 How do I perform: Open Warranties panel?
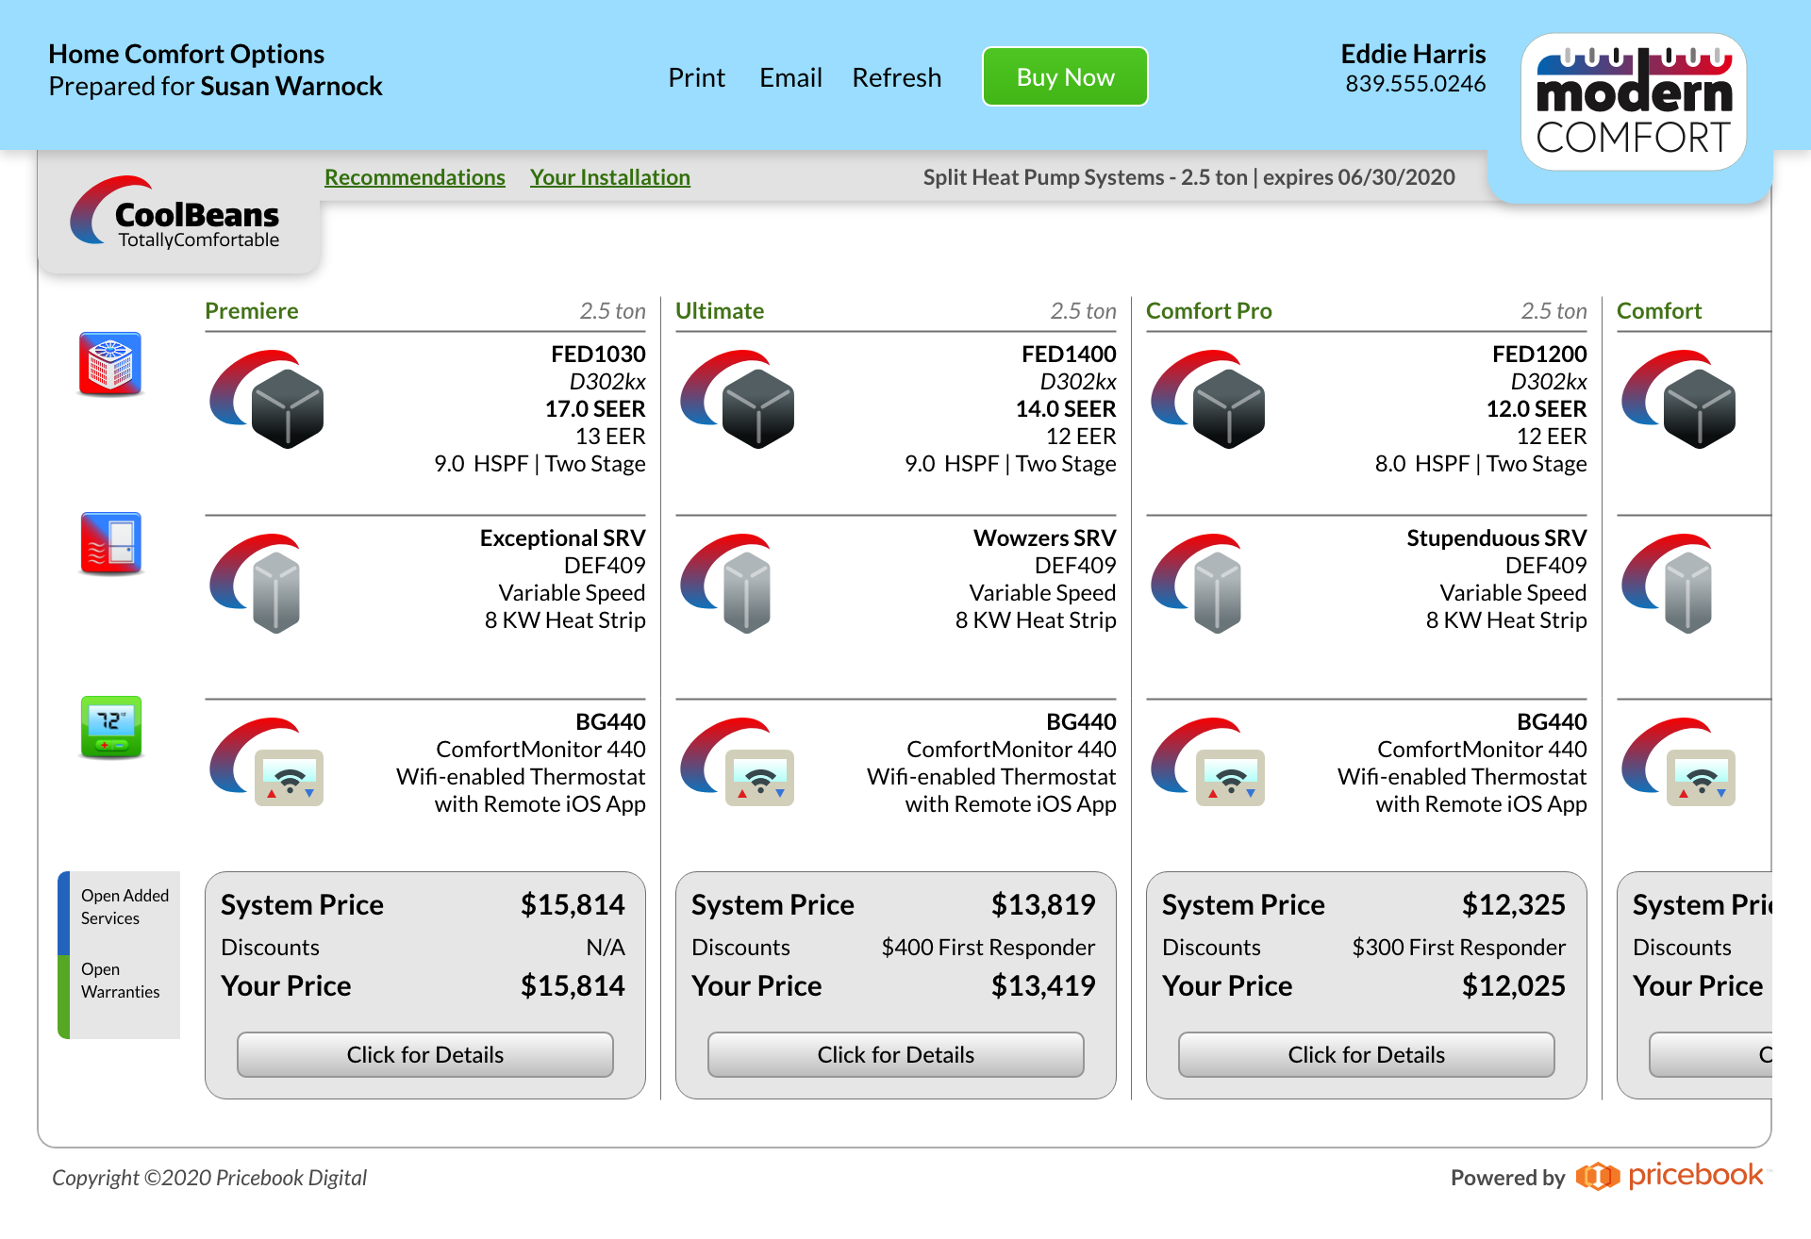click(118, 981)
